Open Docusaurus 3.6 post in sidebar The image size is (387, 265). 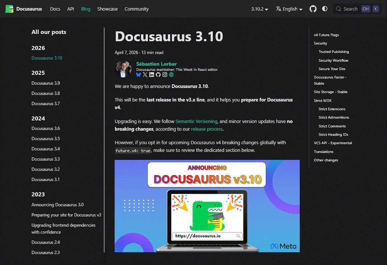(x=46, y=128)
